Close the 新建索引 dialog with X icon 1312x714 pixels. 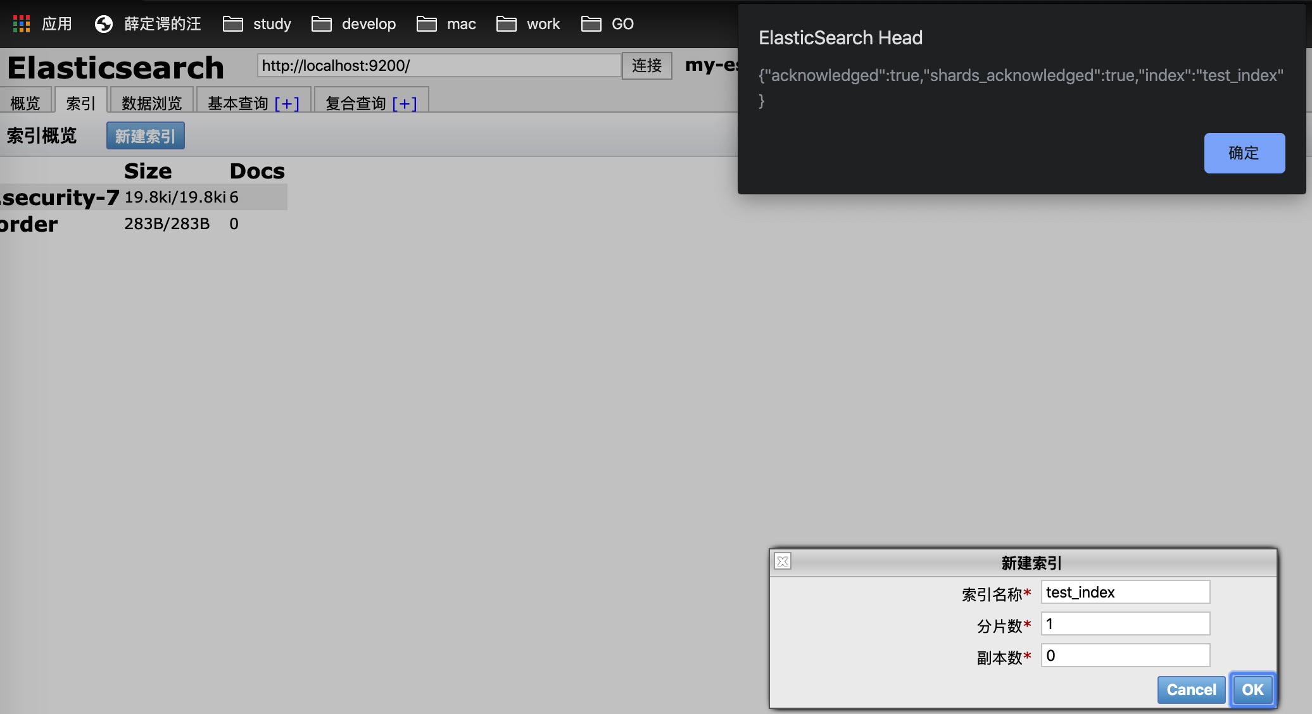coord(783,561)
